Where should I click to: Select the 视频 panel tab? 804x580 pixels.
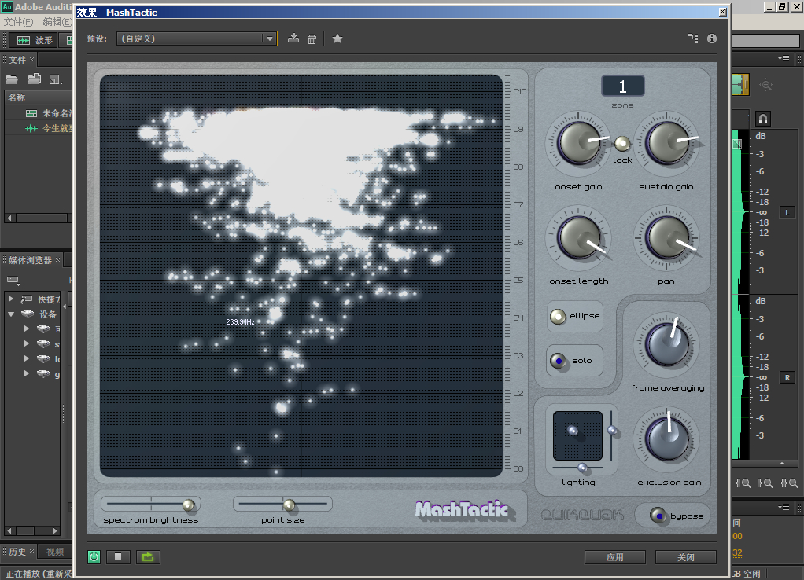55,551
